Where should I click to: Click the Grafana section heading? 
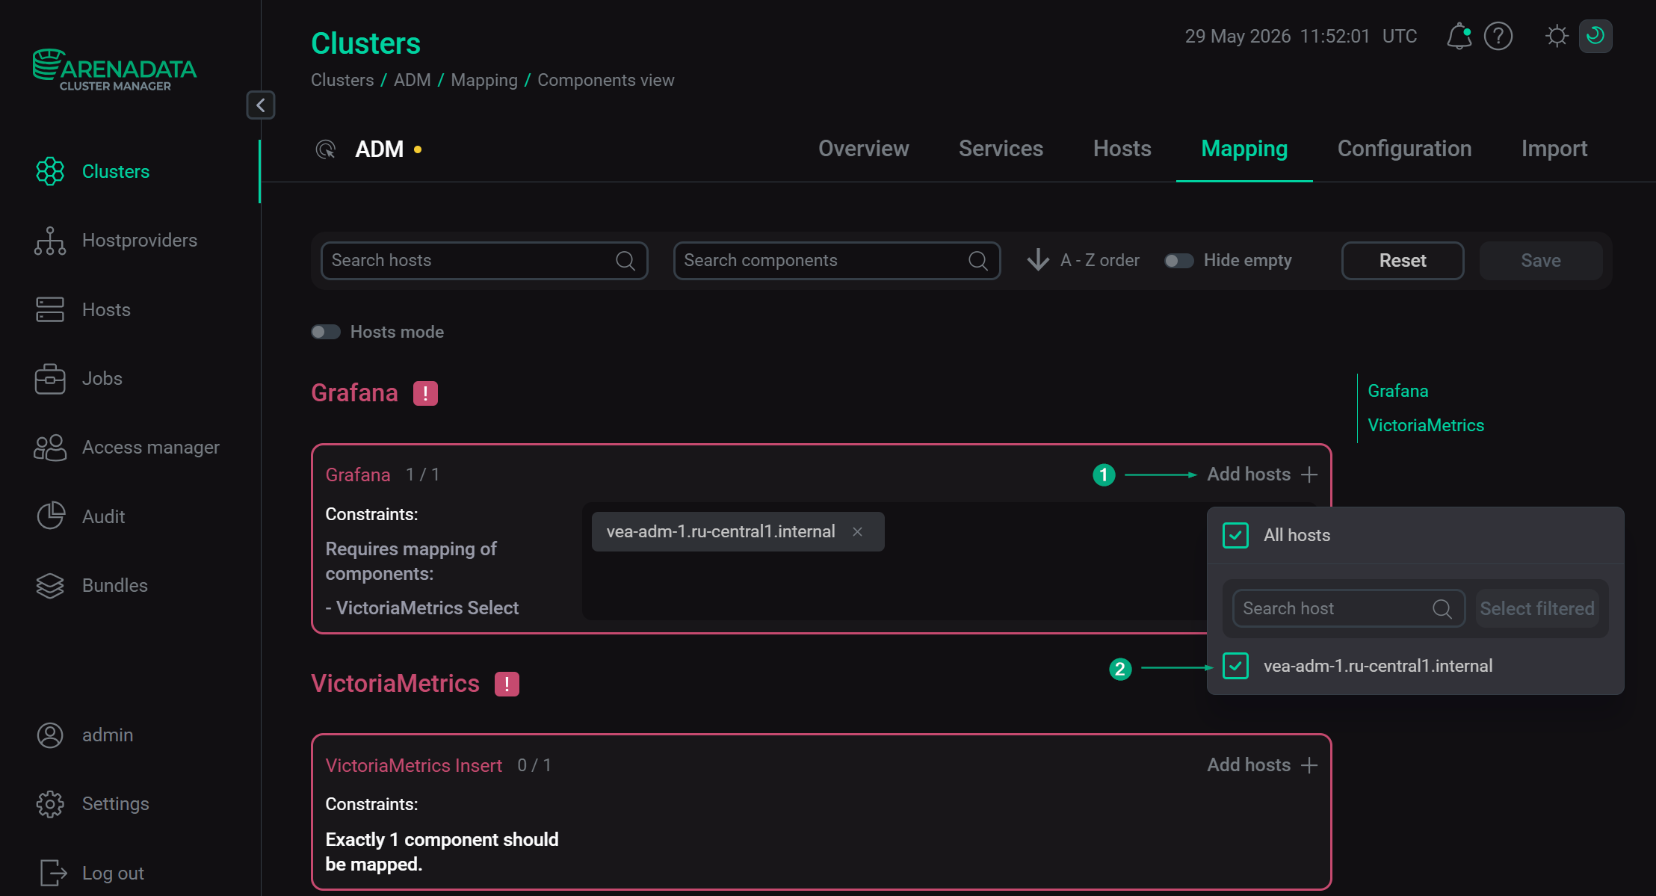(x=354, y=393)
